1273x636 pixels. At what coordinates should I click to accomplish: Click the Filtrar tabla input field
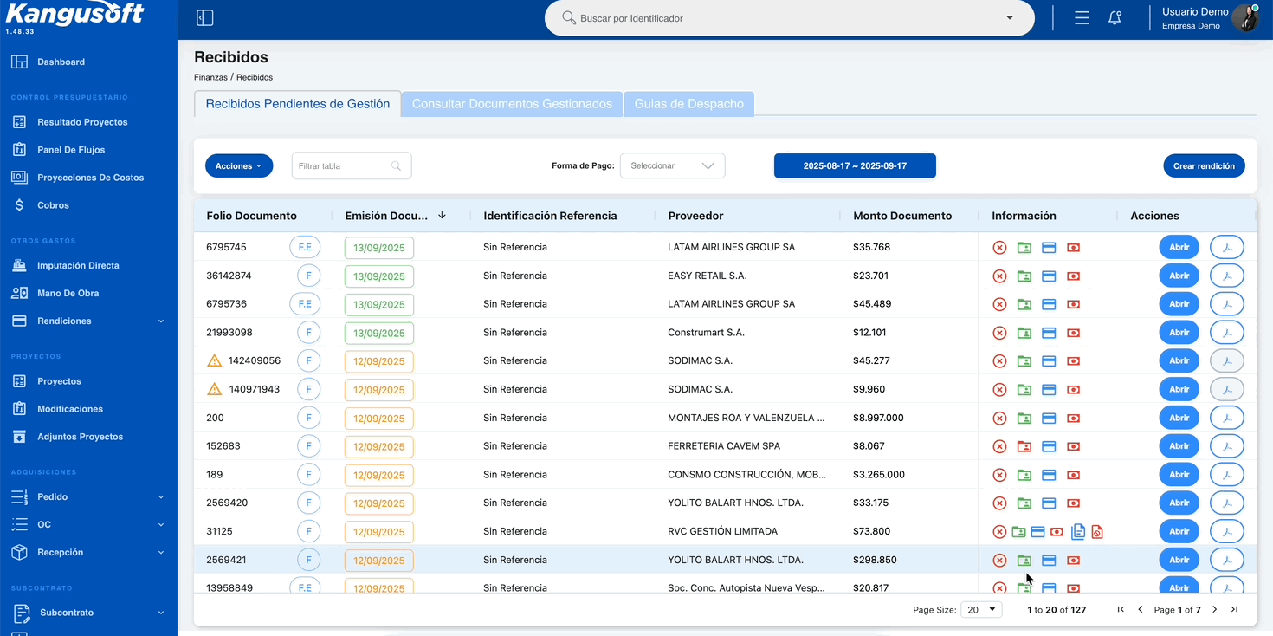tap(352, 166)
